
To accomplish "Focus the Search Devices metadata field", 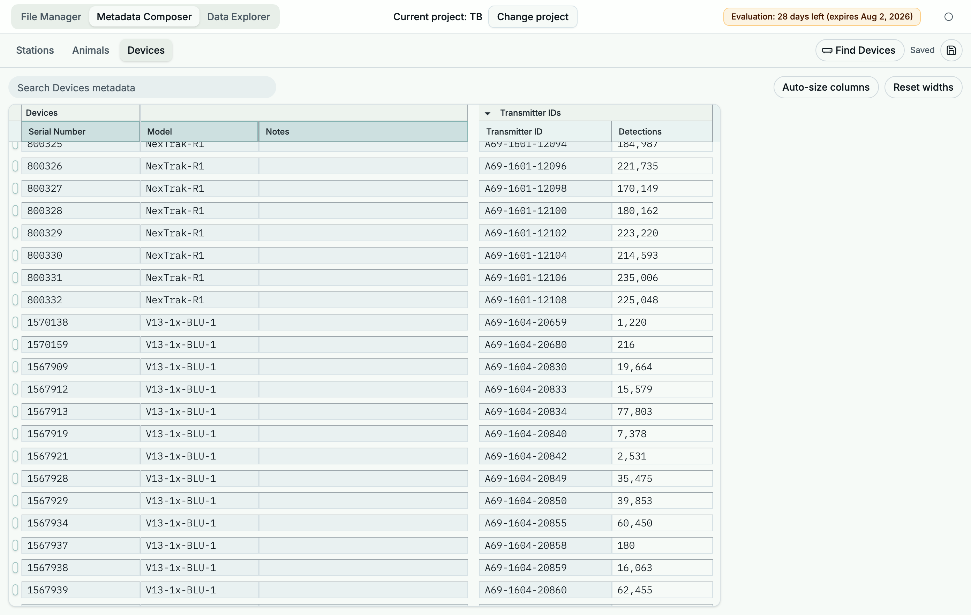I will (142, 88).
